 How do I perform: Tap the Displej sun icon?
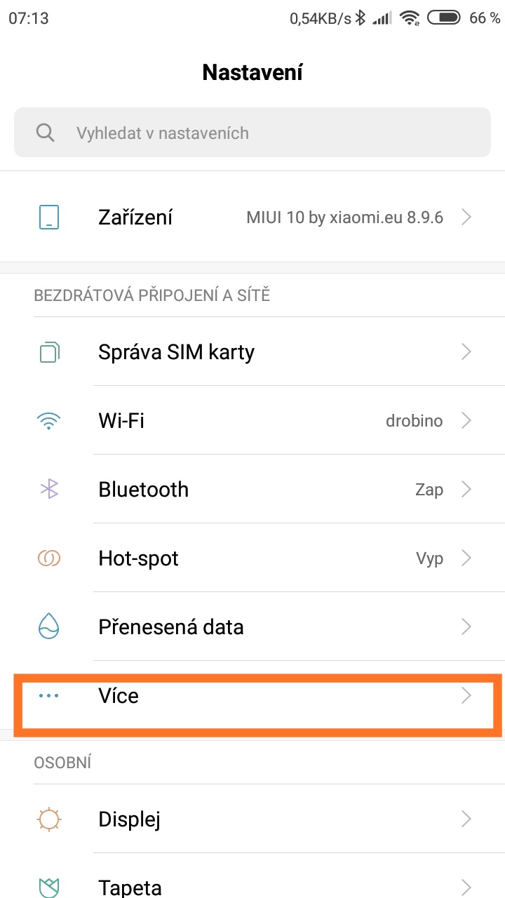pos(49,819)
